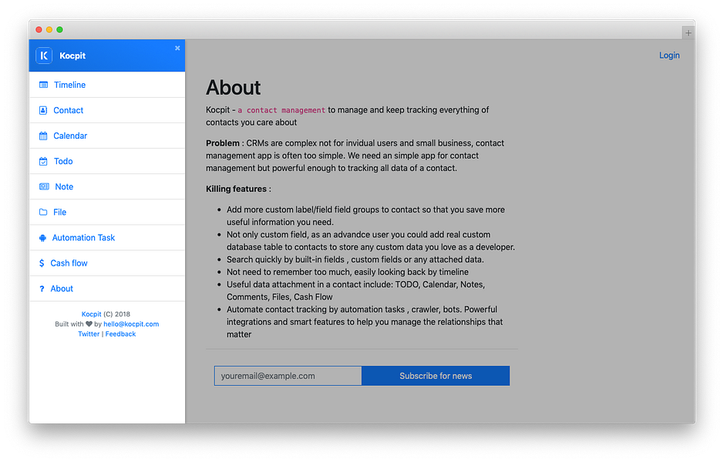This screenshot has height=462, width=724.
Task: Click the Contact person icon
Action: point(43,110)
